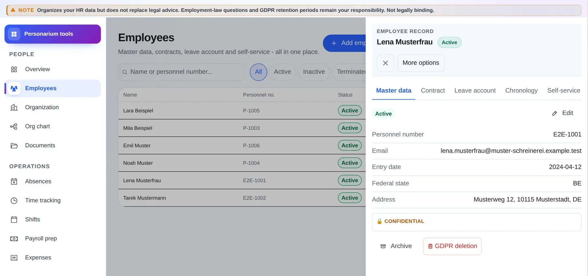Switch to the Chronology tab
This screenshot has height=276, width=588.
click(521, 90)
